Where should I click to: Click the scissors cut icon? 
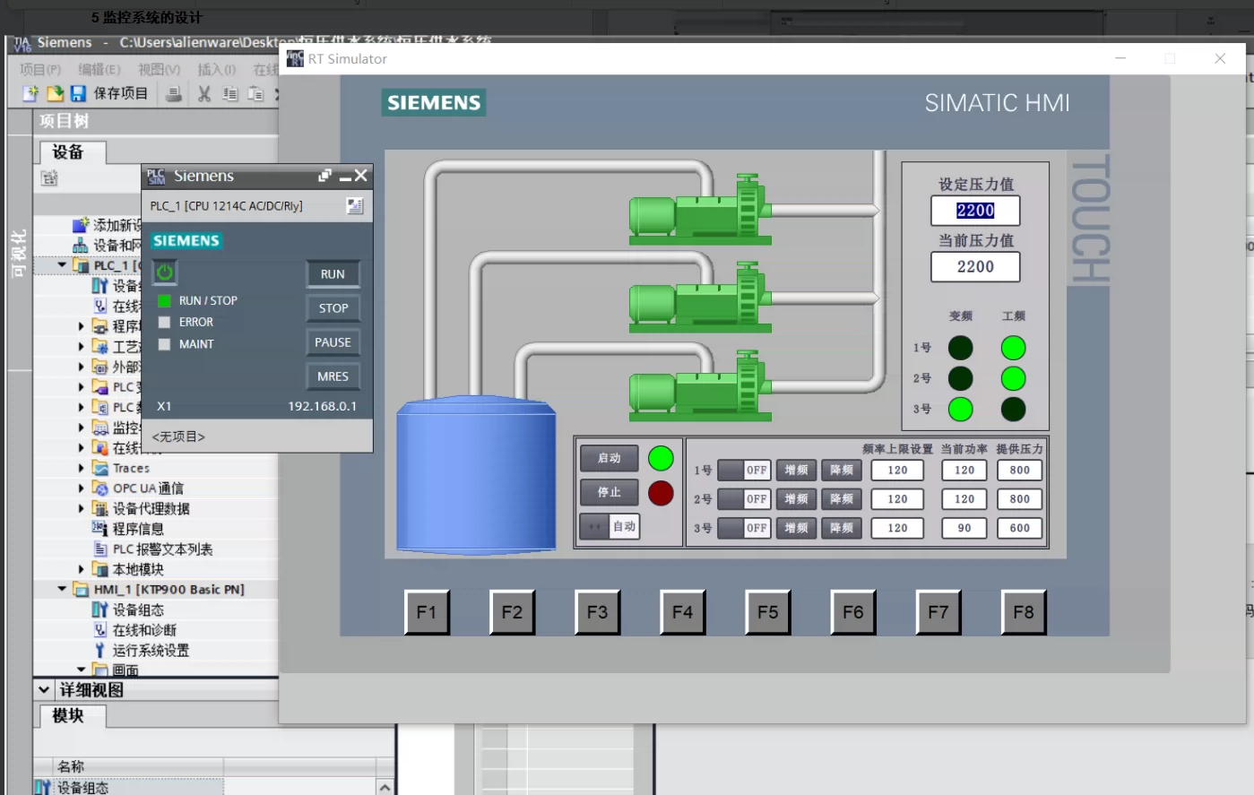pyautogui.click(x=204, y=93)
